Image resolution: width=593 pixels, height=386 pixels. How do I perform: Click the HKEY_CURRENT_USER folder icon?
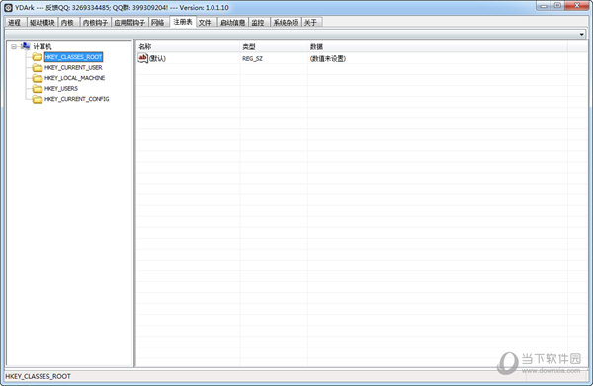pos(38,67)
